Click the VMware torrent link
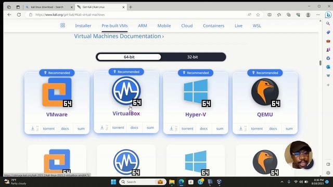The width and height of the screenshot is (333, 187). point(49,128)
